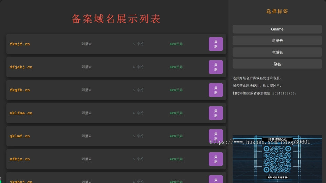Screen dimensions: 326x183
Task: Filter by the 老域名 tag
Action: [x=277, y=52]
